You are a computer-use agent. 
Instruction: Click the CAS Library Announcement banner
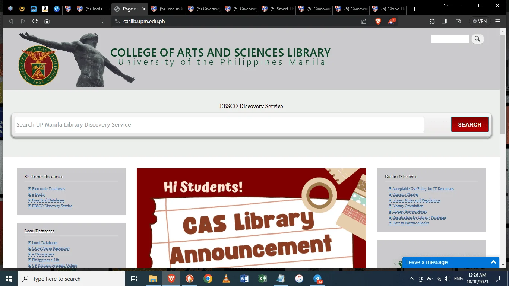click(251, 218)
